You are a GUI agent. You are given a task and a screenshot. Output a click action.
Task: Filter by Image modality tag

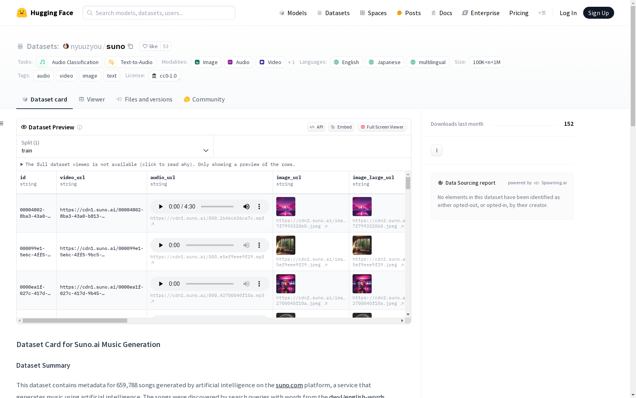tap(206, 62)
